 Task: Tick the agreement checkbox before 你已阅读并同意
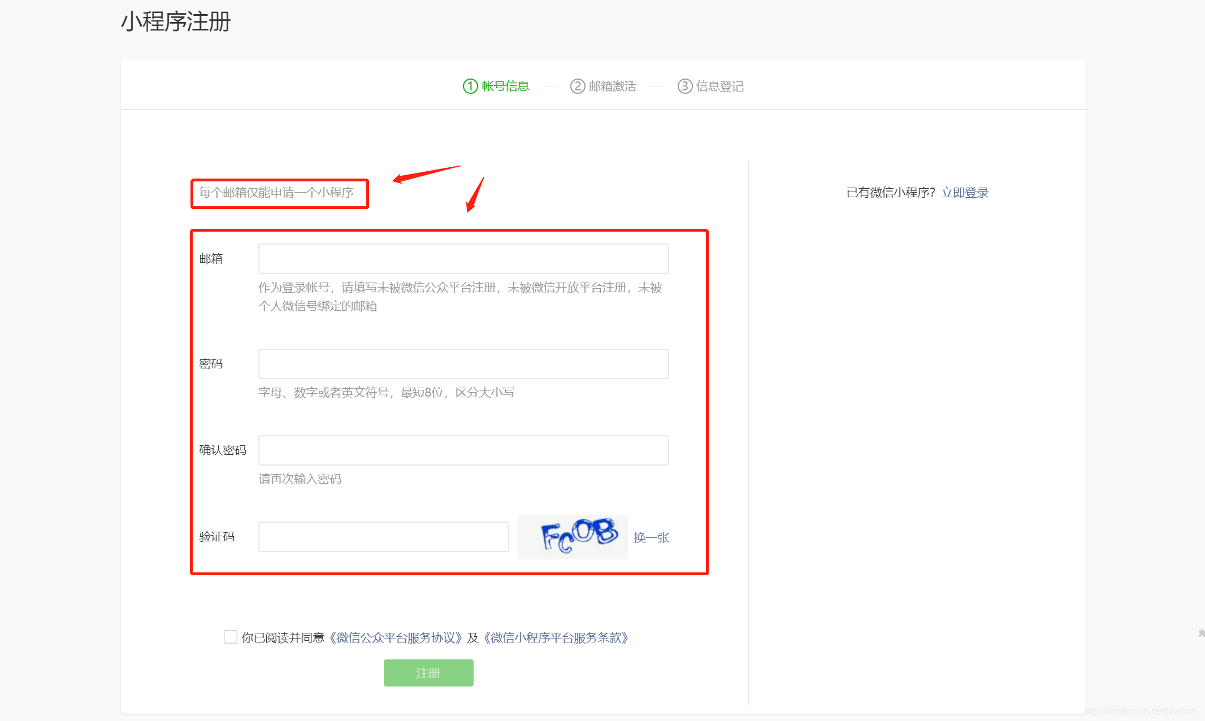coord(231,637)
